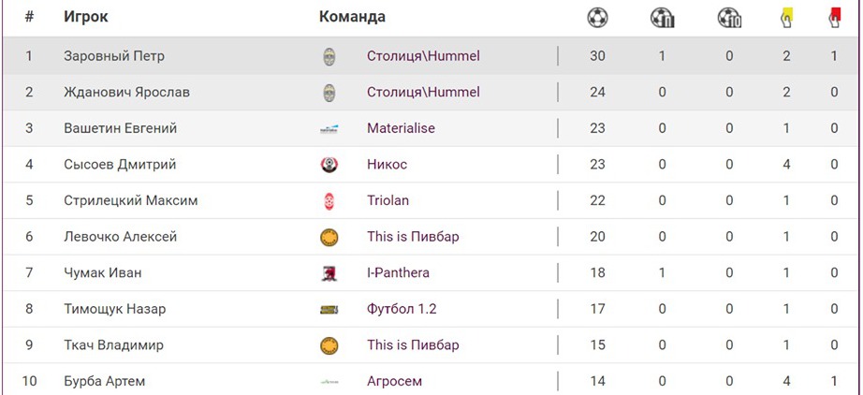Open the Triolan team link
863x395 pixels.
(x=388, y=200)
